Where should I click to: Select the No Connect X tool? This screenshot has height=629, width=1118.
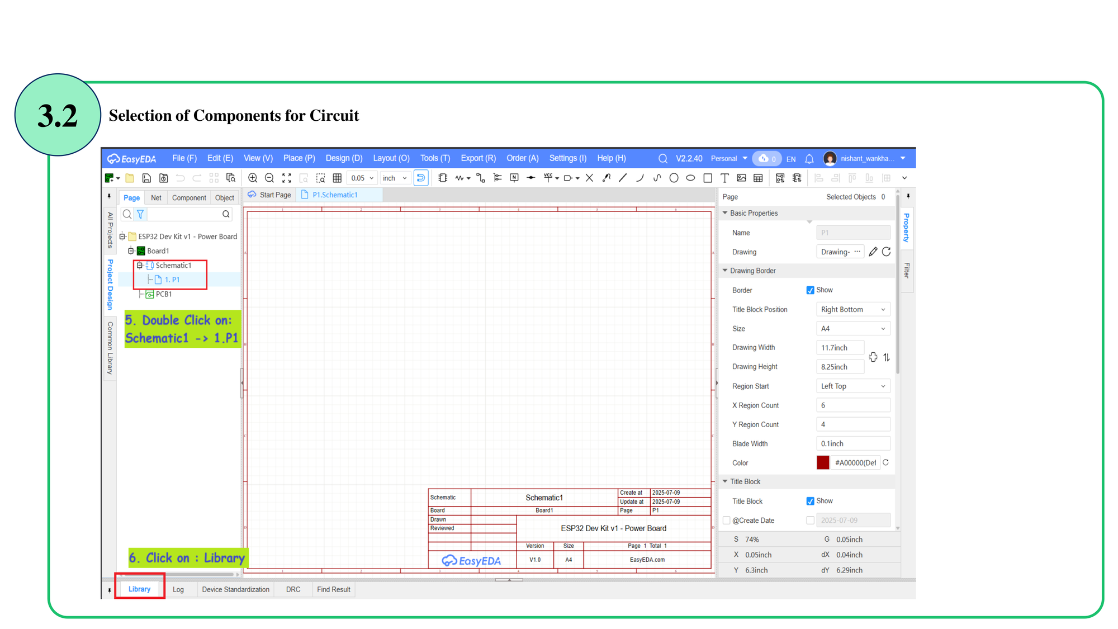click(589, 178)
